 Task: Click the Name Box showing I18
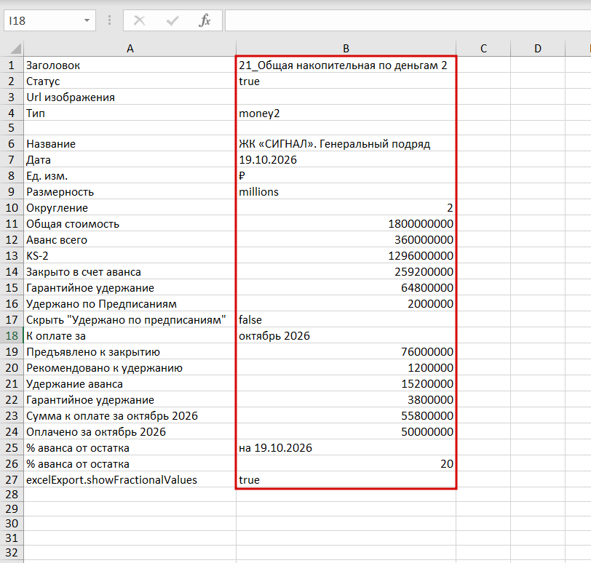coord(49,20)
